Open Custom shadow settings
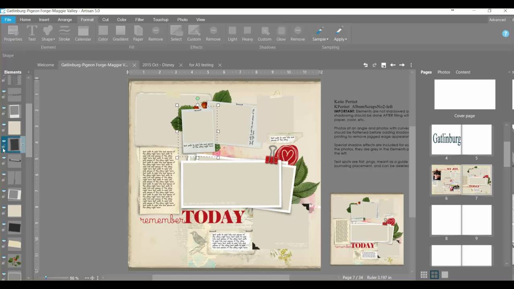The height and width of the screenshot is (289, 514). tap(265, 33)
